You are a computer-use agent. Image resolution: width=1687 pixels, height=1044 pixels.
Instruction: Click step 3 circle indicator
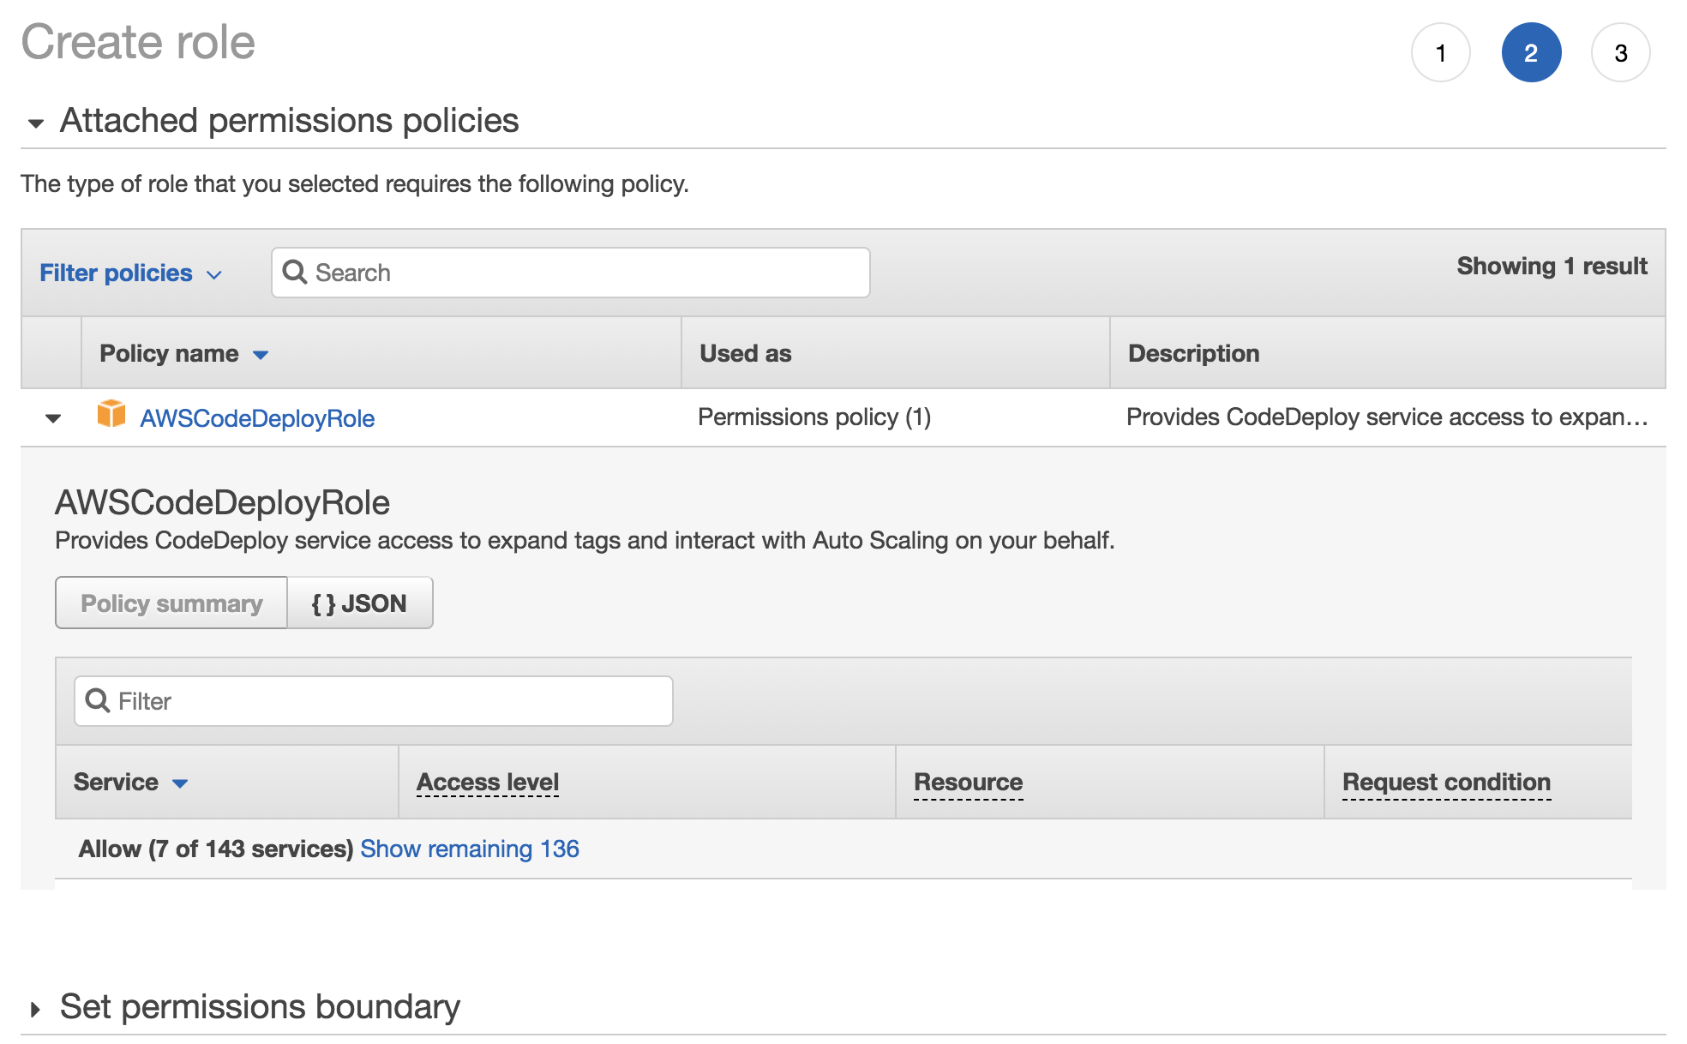[x=1619, y=53]
